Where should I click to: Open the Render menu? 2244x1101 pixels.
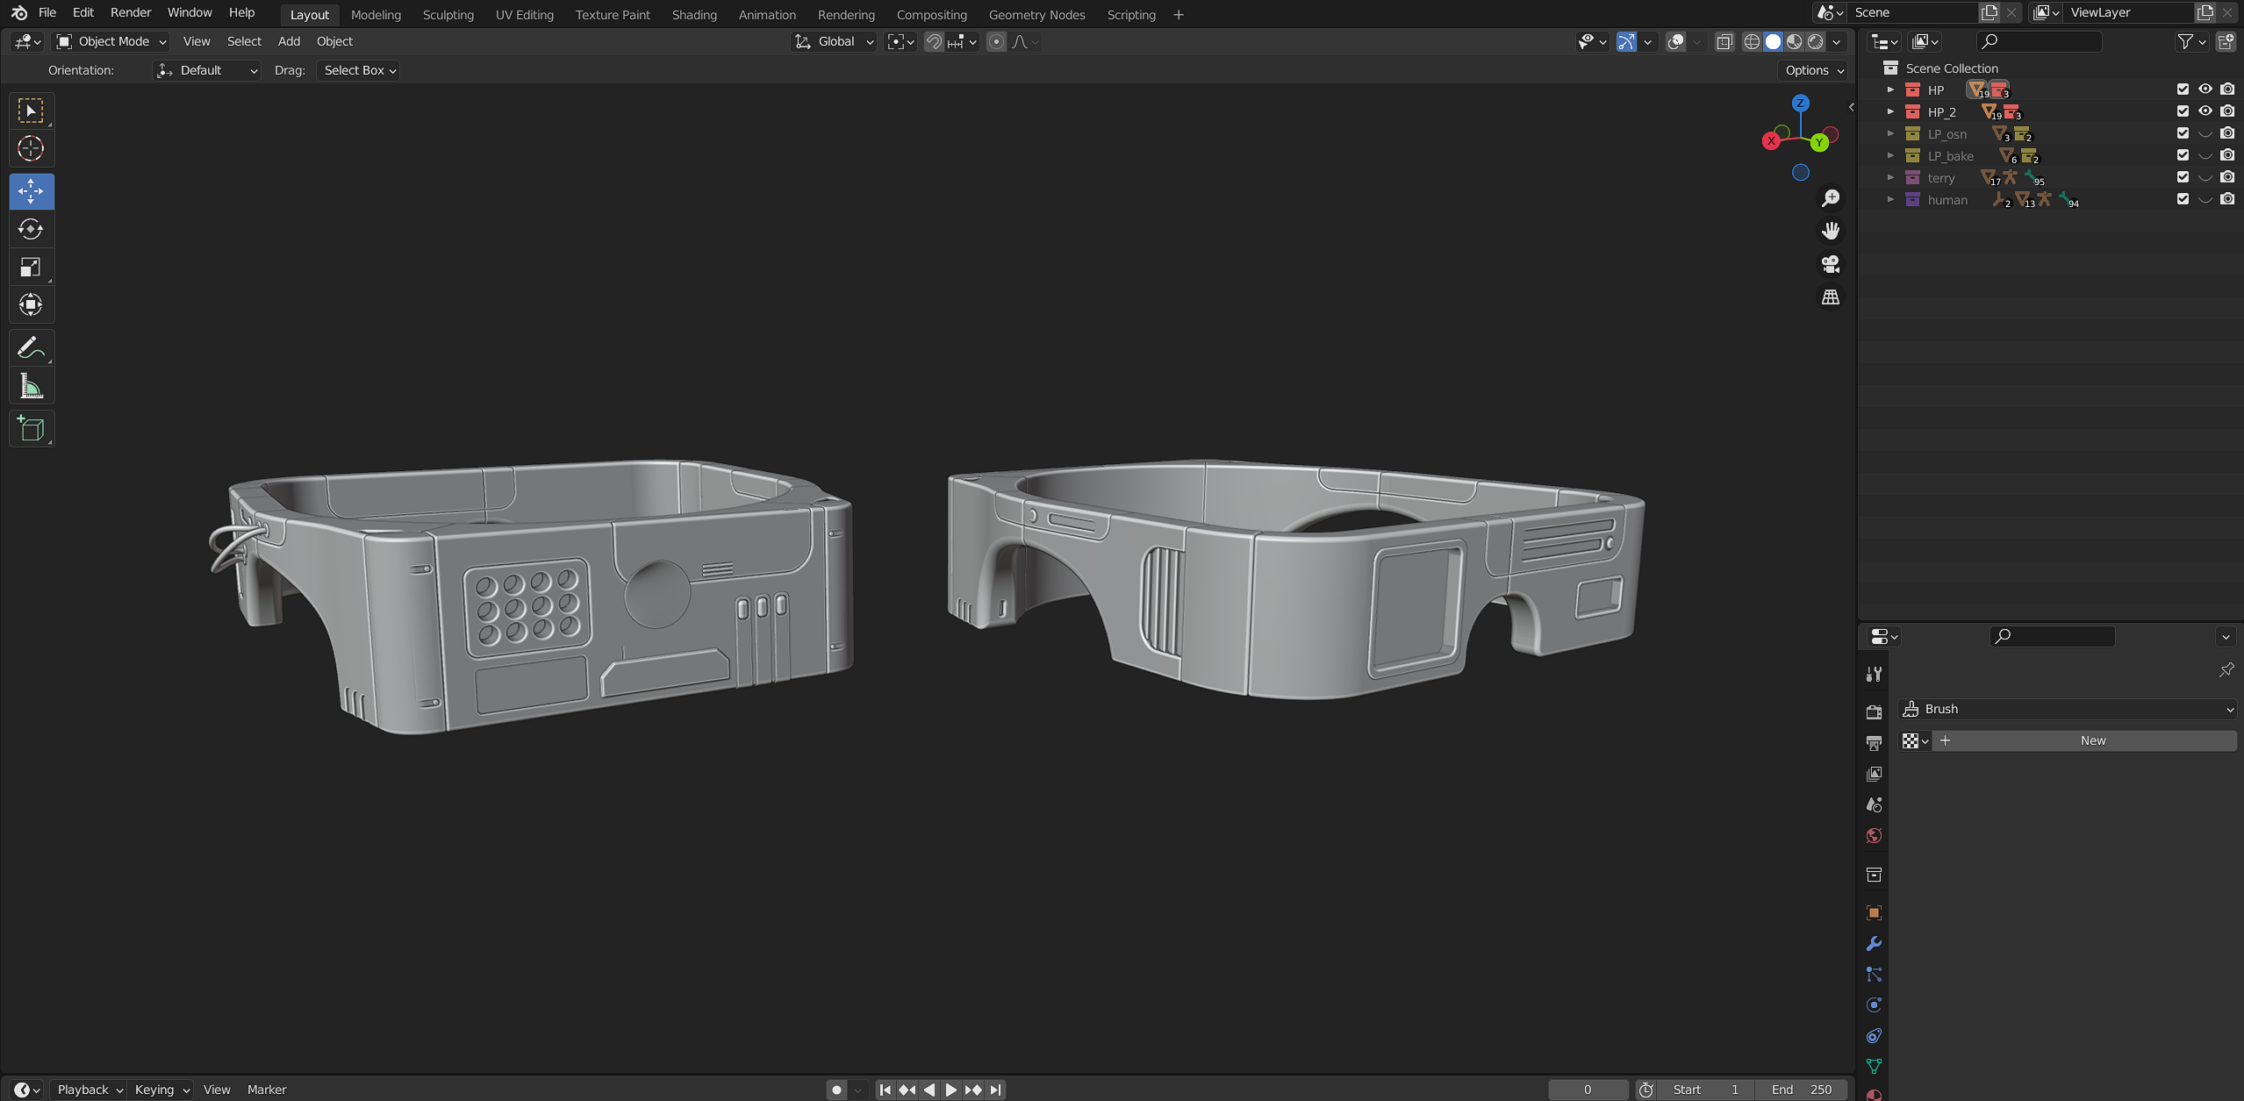(131, 12)
